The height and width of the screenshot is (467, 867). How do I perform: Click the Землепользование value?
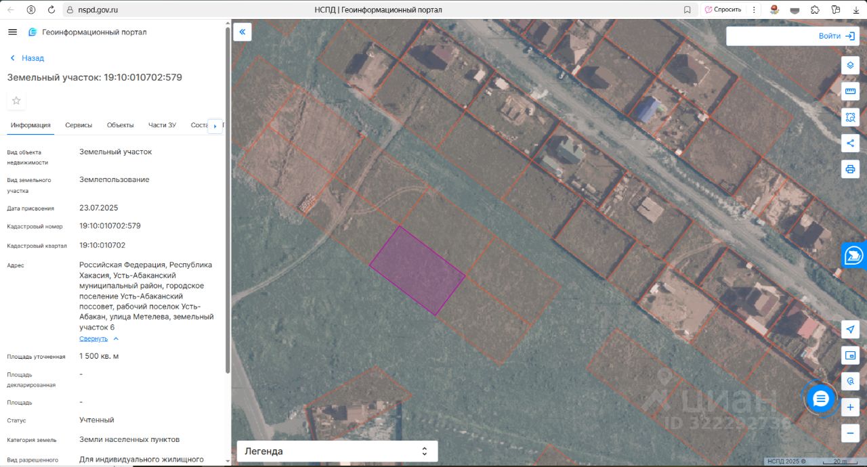[114, 180]
